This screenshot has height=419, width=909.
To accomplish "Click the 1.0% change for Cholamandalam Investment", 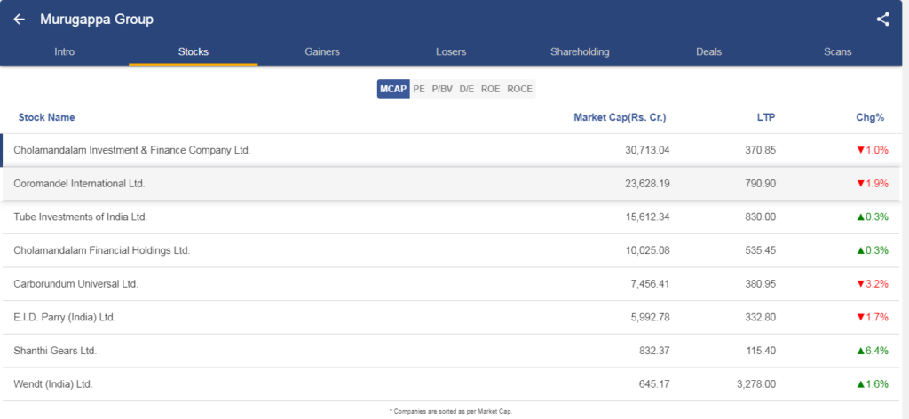I will click(x=873, y=150).
